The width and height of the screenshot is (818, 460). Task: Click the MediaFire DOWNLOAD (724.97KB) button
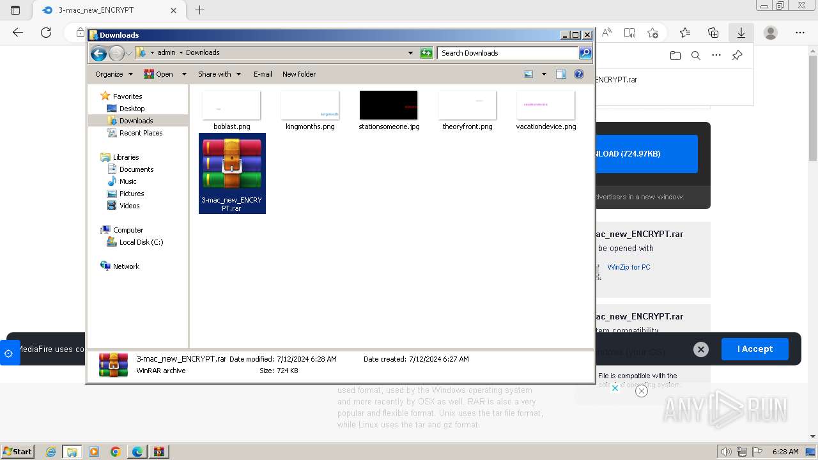point(647,154)
